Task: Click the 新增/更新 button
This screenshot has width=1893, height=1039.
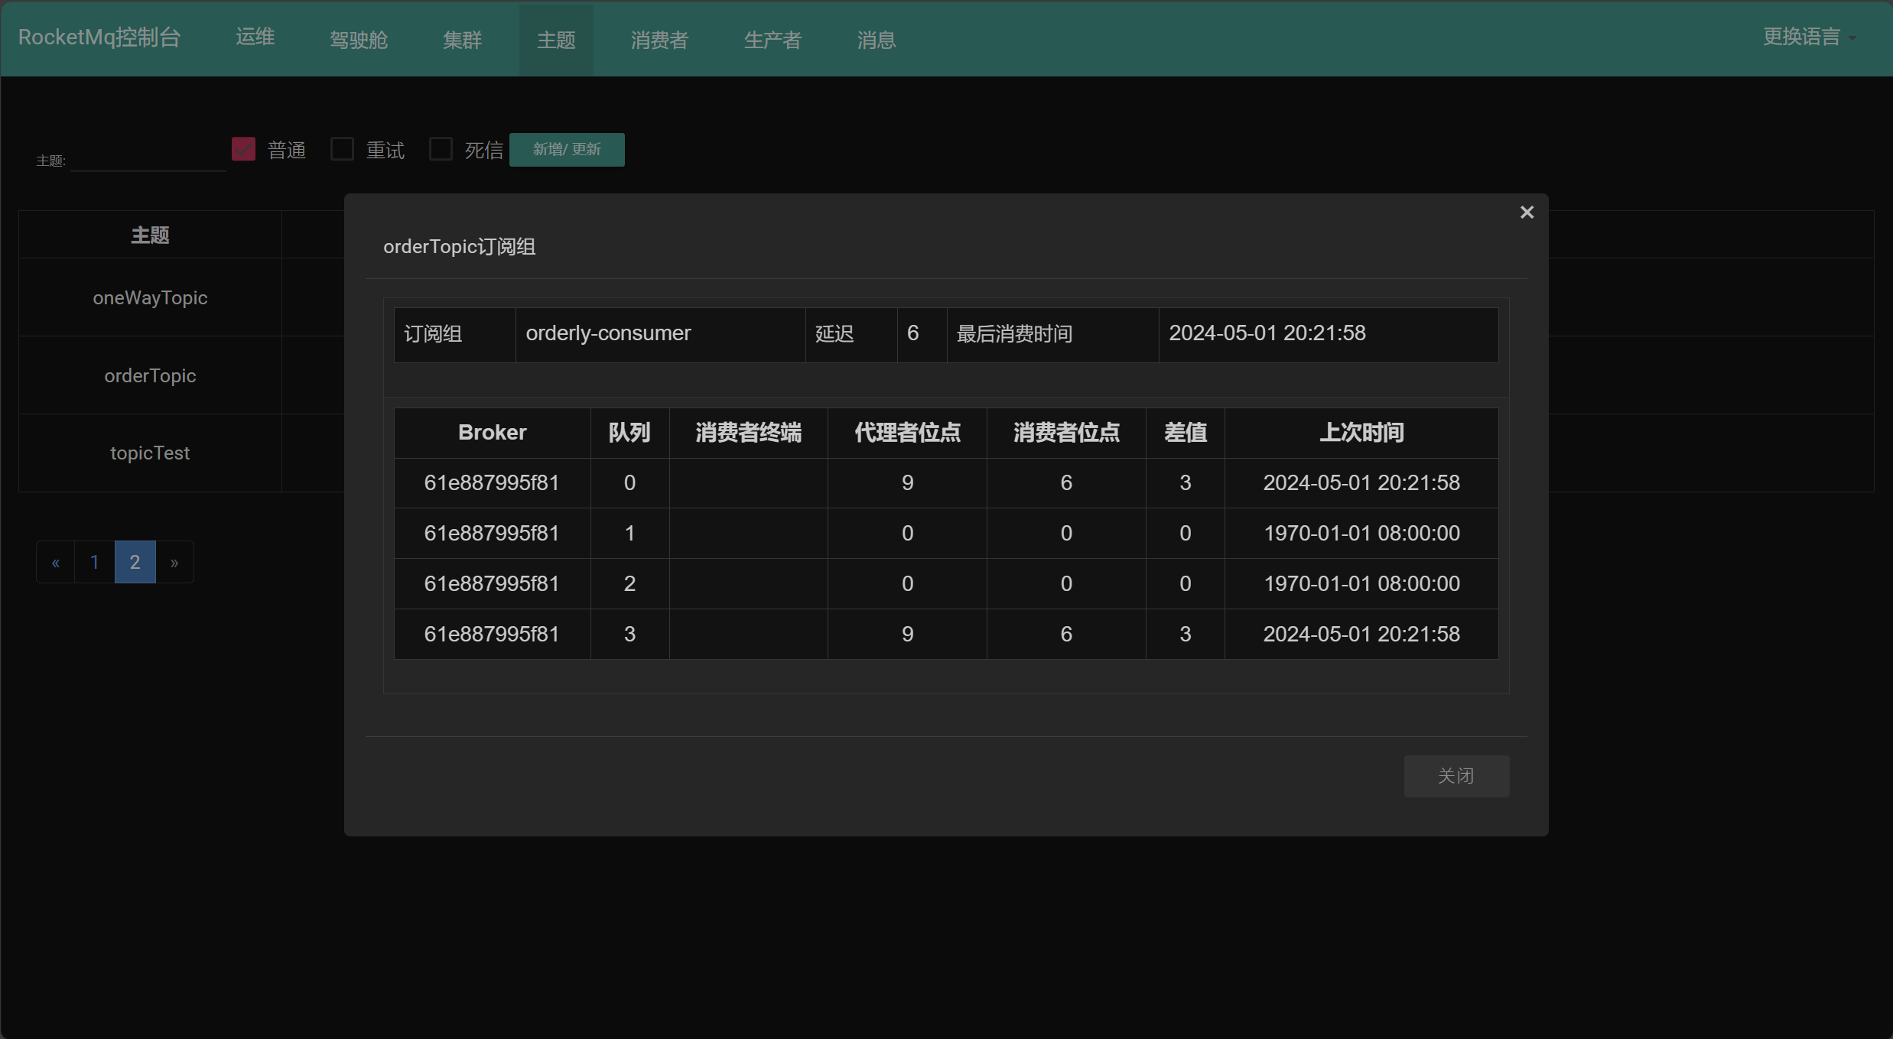Action: tap(566, 149)
